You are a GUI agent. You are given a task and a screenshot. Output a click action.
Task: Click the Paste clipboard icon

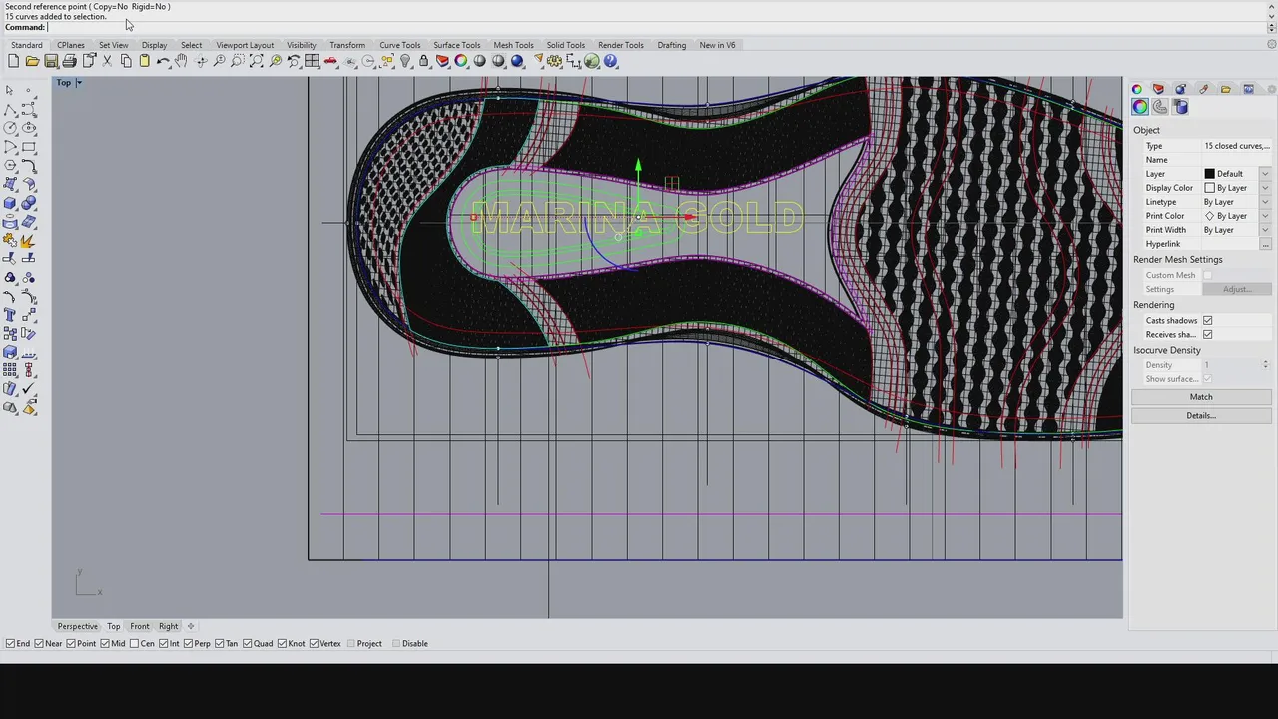pos(144,62)
